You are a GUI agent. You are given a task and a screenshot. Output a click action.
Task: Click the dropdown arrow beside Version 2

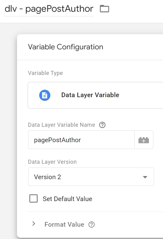[x=145, y=177]
